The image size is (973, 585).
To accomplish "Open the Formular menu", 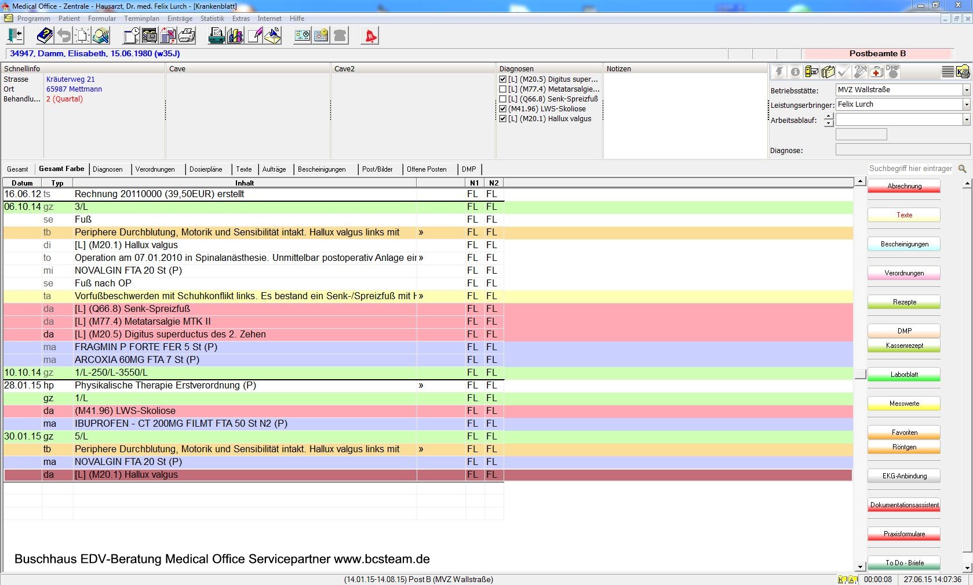I will [102, 19].
